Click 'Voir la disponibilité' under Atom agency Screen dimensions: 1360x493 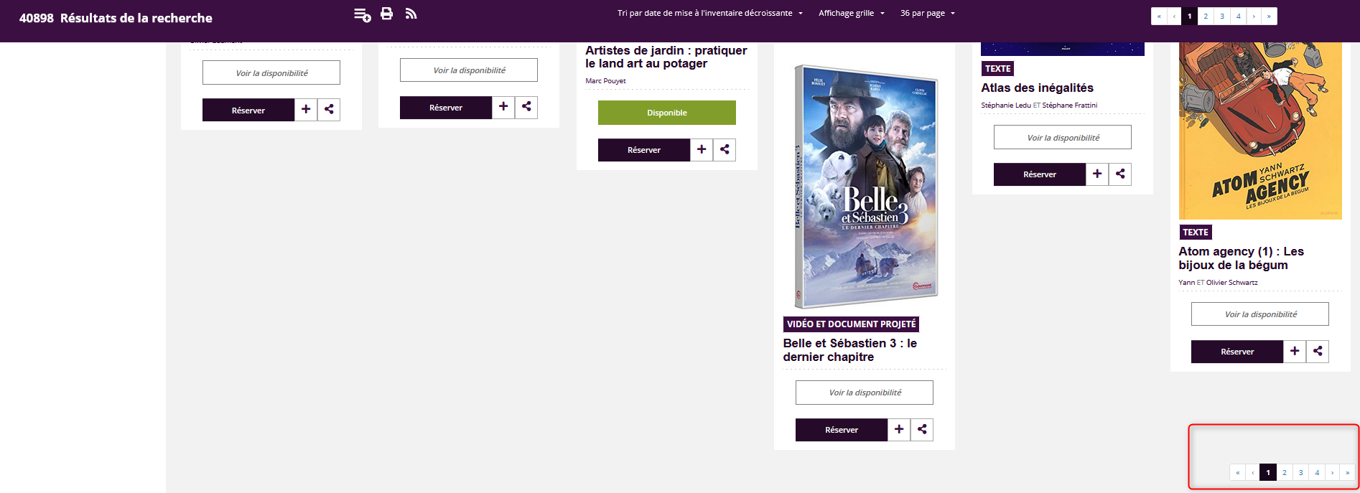[x=1260, y=314]
